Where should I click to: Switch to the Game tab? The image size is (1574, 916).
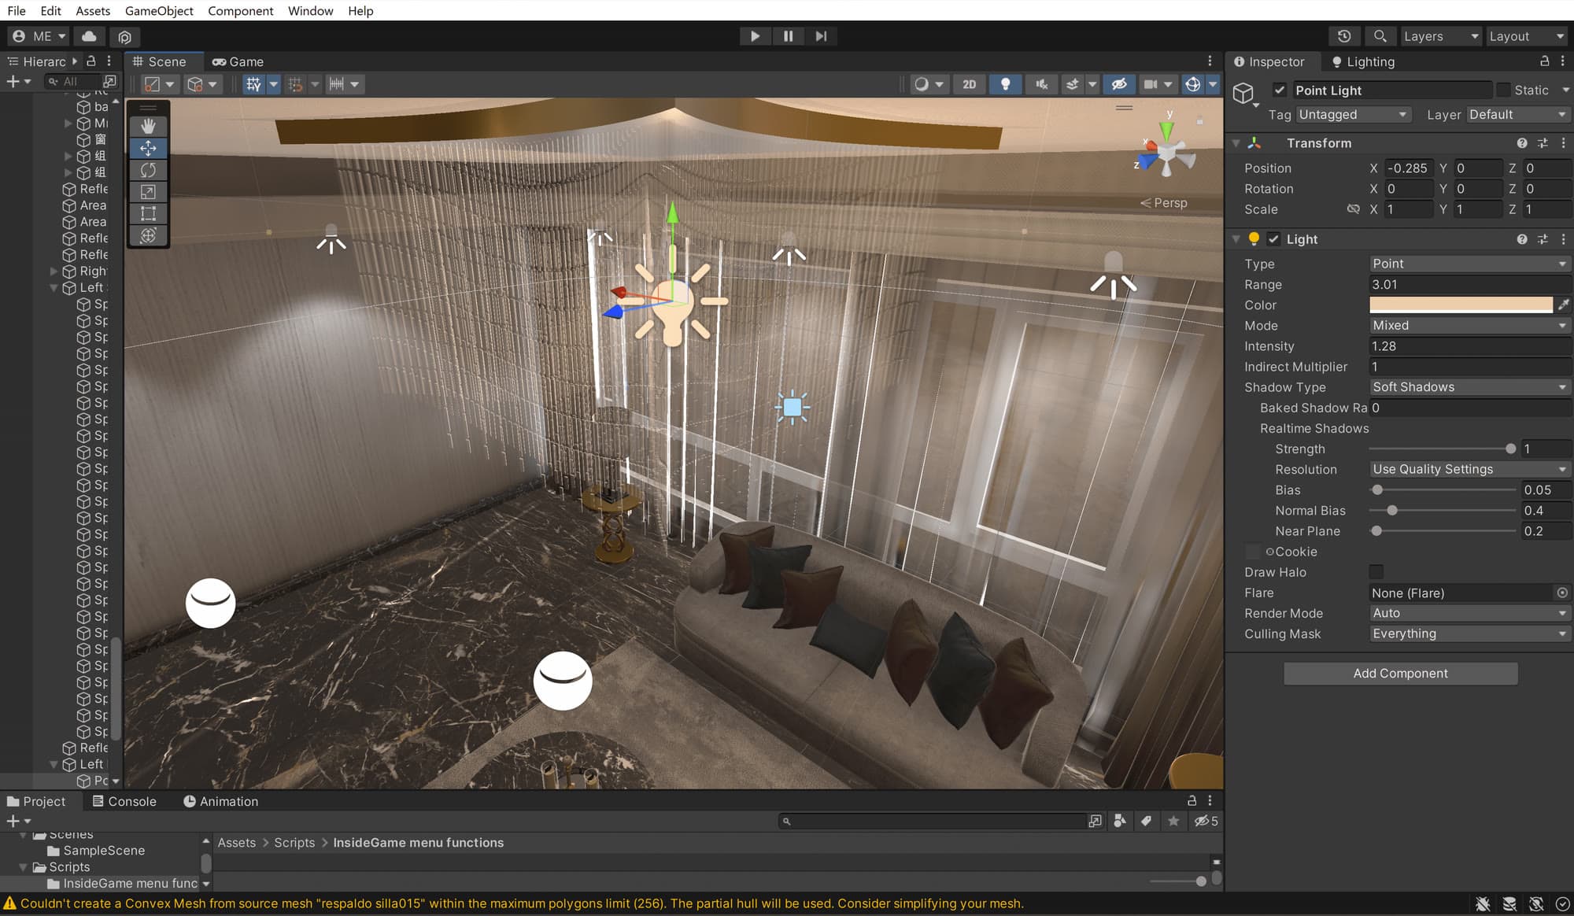coord(238,61)
